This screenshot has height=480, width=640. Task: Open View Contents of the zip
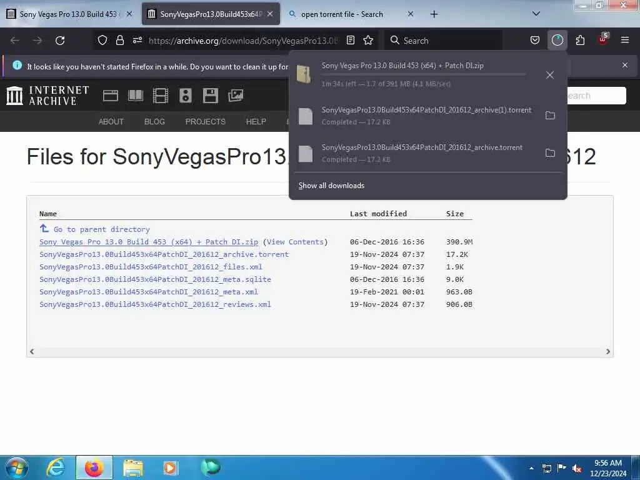(295, 242)
